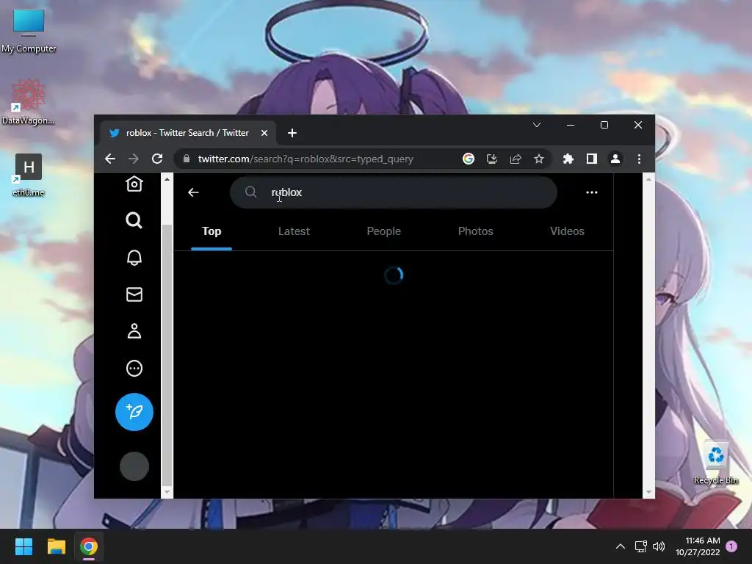Open Chrome Extensions puzzle icon
This screenshot has height=564, width=752.
[x=568, y=159]
